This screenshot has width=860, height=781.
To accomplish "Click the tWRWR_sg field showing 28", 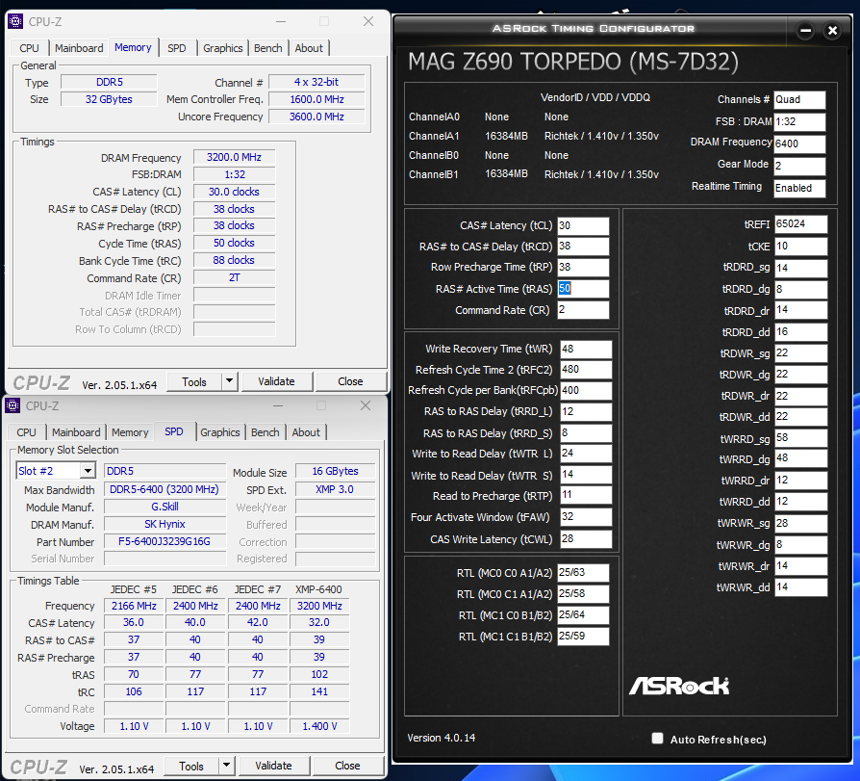I will pos(800,523).
